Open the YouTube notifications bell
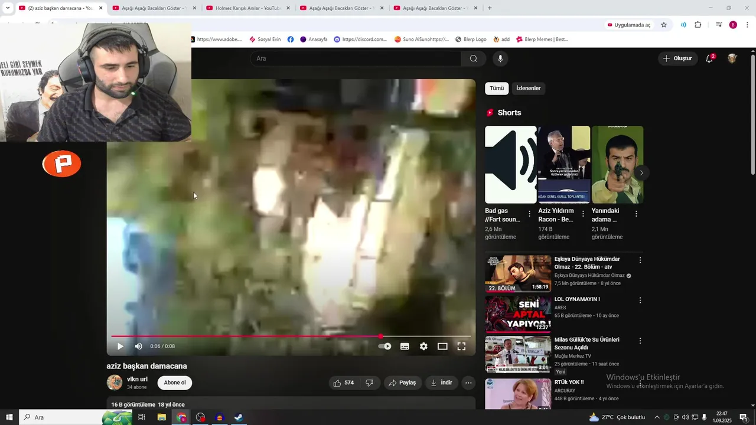The image size is (756, 425). click(709, 58)
